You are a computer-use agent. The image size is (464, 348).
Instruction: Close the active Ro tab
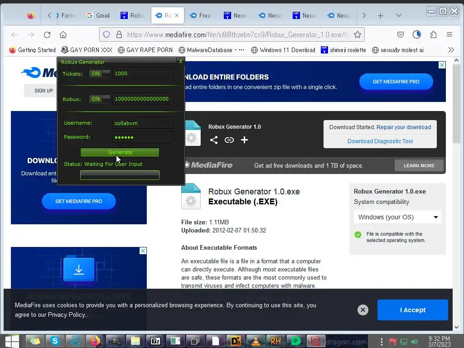point(177,15)
